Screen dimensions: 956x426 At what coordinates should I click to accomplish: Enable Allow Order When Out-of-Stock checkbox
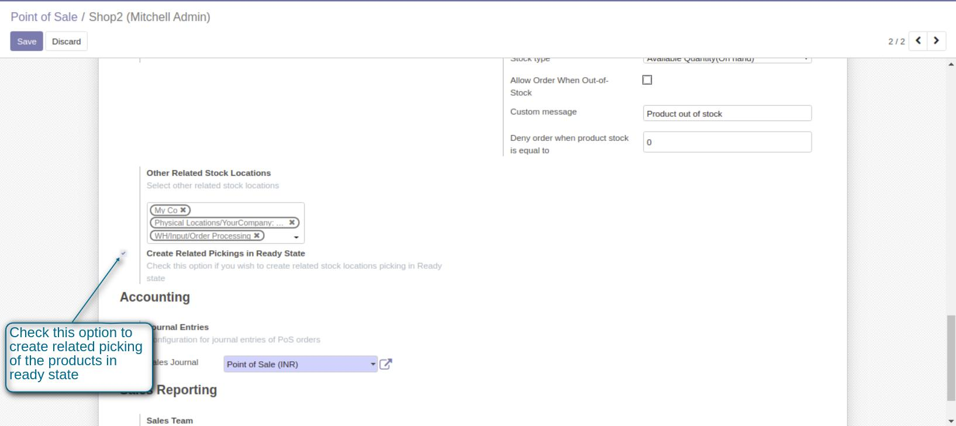point(647,80)
